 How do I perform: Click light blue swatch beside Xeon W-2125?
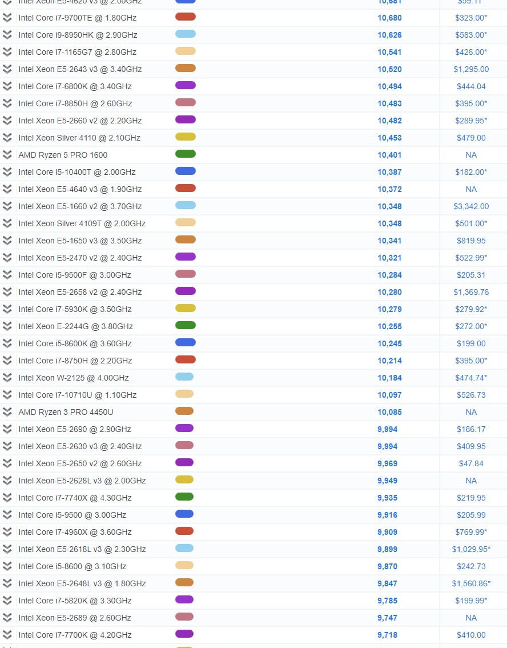[184, 377]
